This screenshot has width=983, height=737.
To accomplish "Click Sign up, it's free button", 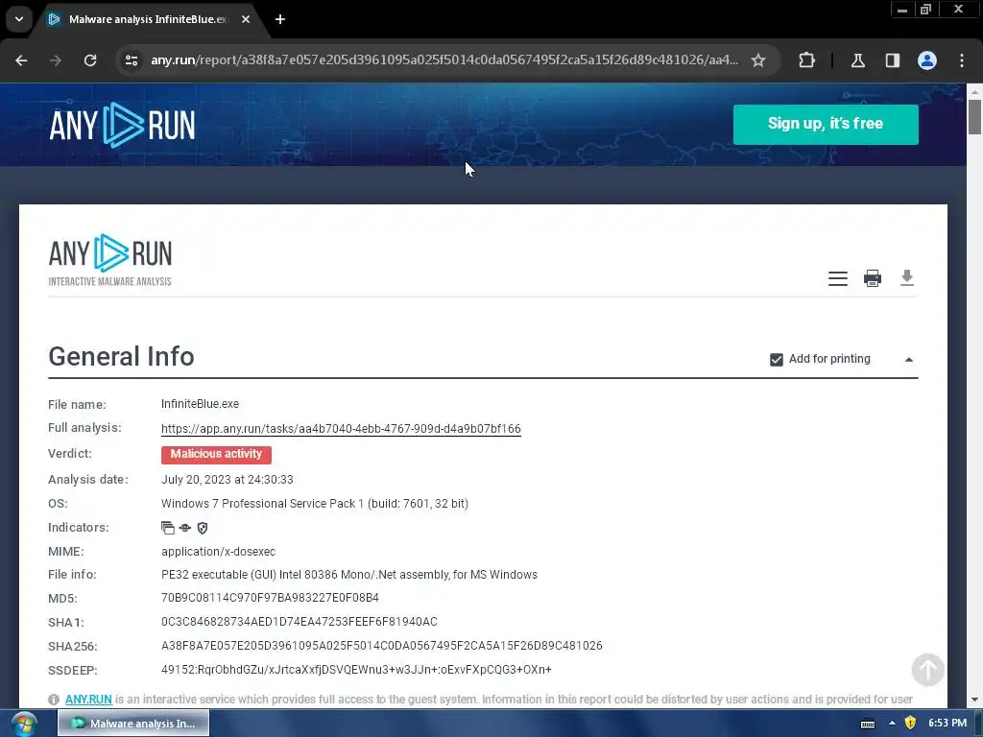I will coord(826,124).
